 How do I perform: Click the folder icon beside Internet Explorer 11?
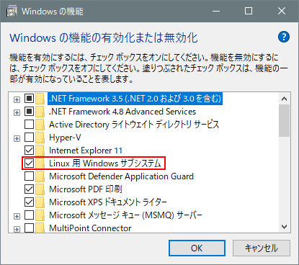coord(40,151)
